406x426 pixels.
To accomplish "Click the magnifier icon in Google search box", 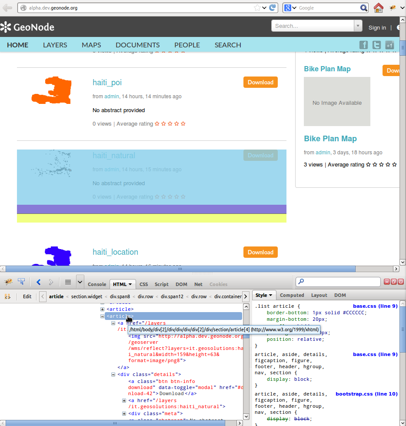I will click(x=363, y=8).
